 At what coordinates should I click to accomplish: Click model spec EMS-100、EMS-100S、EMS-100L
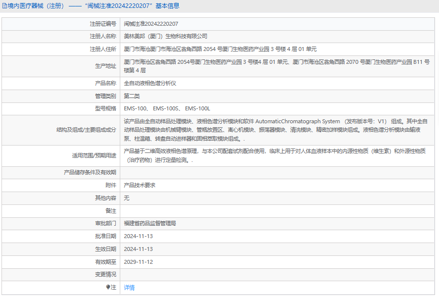pos(167,108)
